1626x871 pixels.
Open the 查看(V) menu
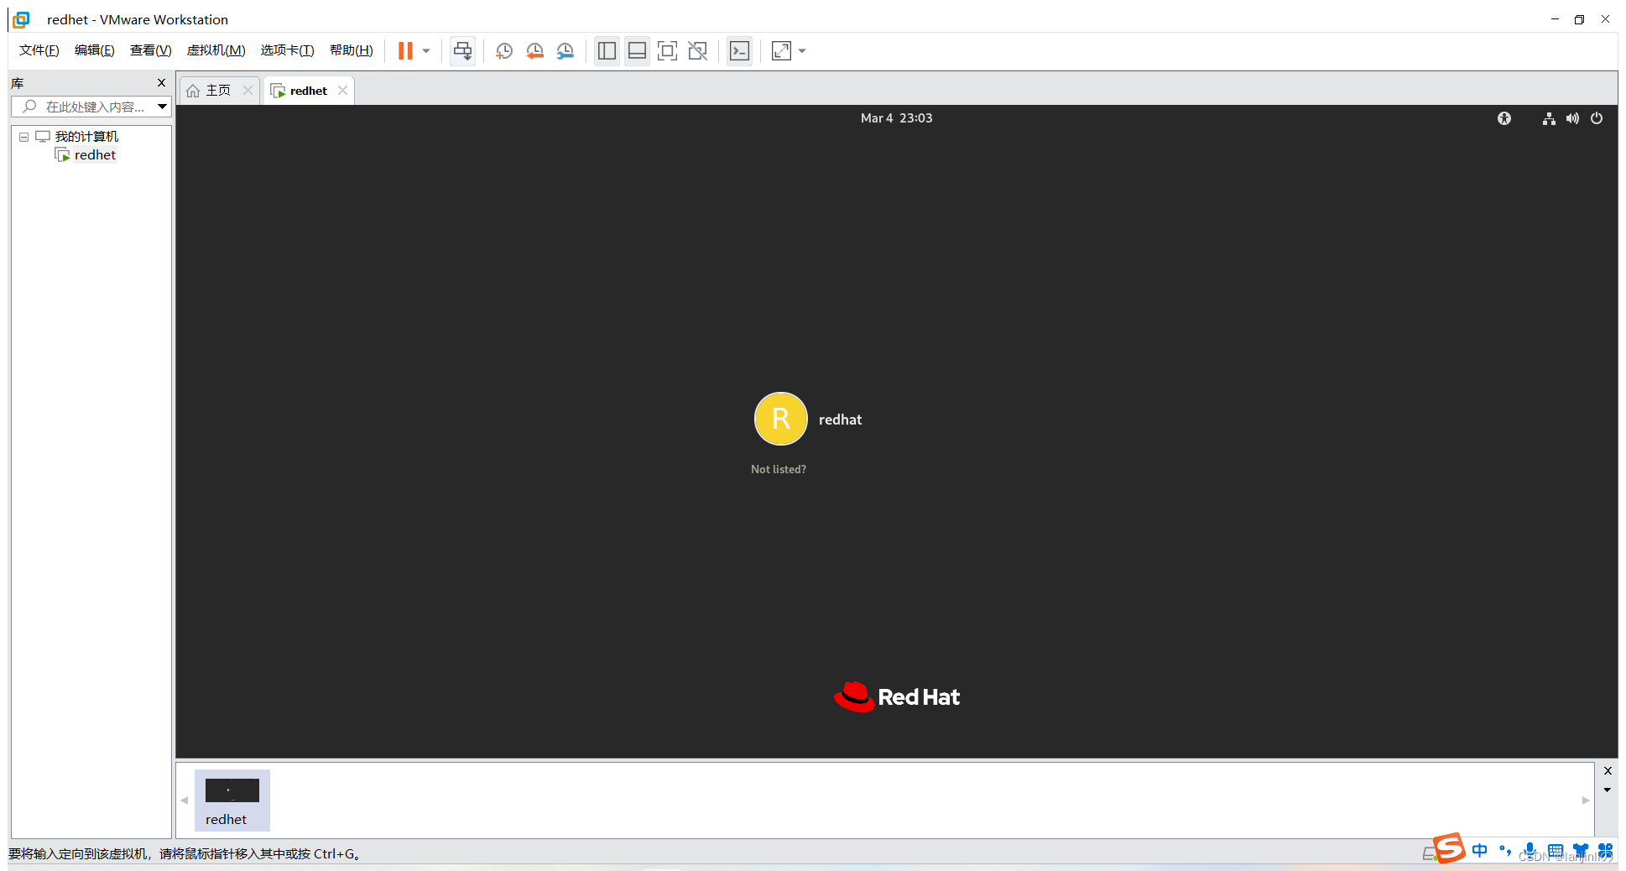151,50
